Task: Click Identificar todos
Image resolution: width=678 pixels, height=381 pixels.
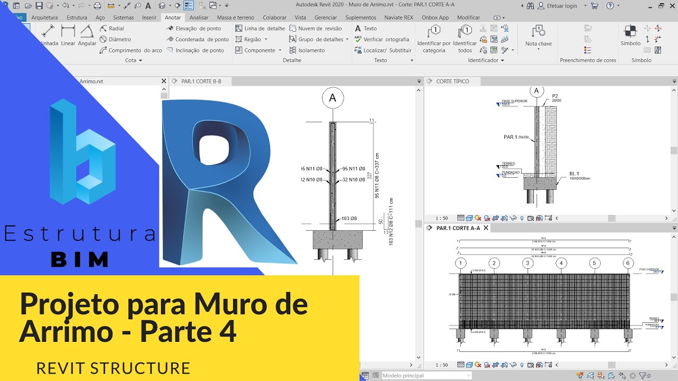Action: [x=465, y=39]
